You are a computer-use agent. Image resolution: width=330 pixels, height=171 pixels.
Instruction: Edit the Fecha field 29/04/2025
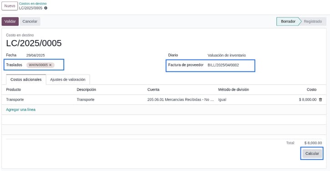point(36,55)
